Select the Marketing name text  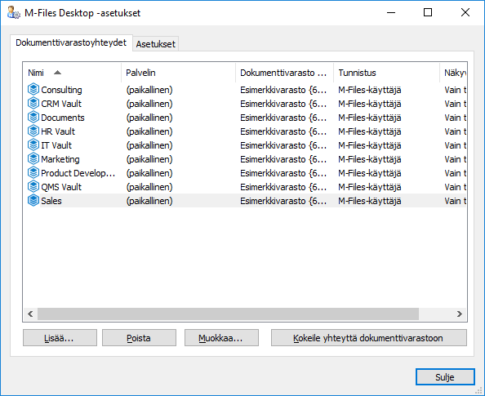(60, 159)
